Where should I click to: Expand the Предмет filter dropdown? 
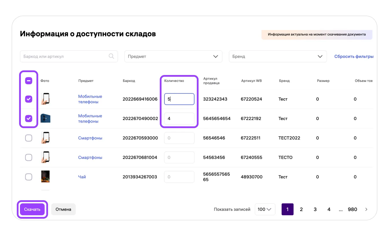[173, 57]
